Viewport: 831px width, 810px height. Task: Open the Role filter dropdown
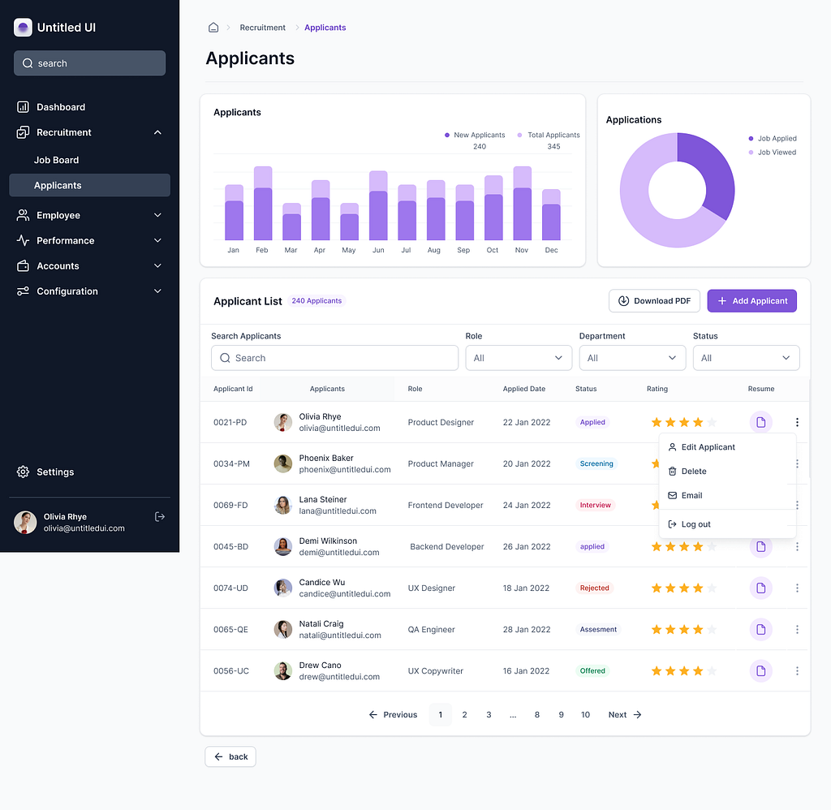tap(518, 357)
